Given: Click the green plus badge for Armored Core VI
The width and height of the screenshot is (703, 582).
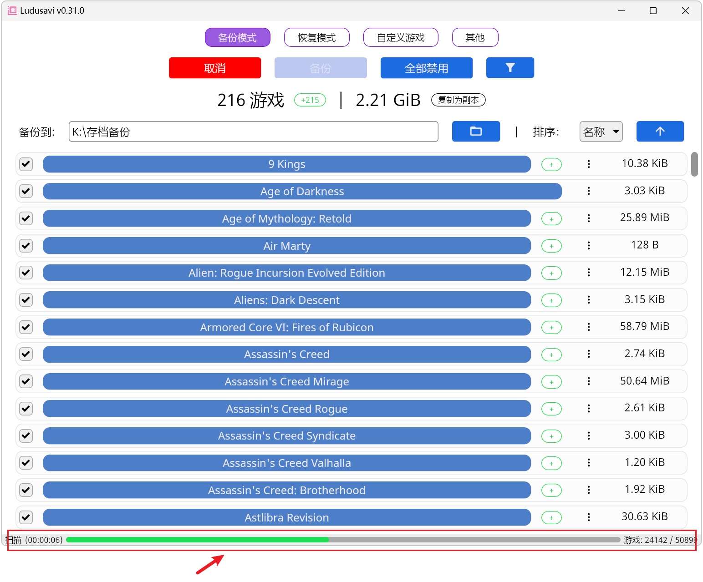Looking at the screenshot, I should [551, 328].
